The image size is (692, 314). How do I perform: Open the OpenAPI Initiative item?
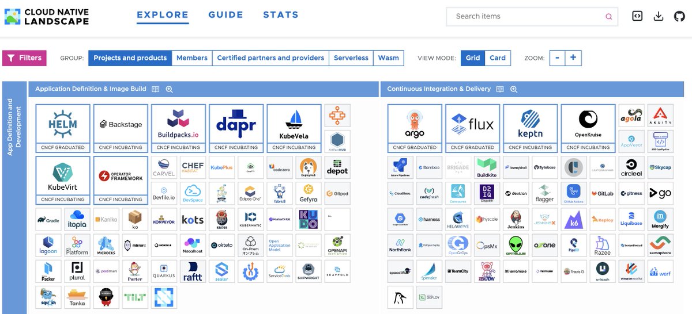[x=337, y=246]
